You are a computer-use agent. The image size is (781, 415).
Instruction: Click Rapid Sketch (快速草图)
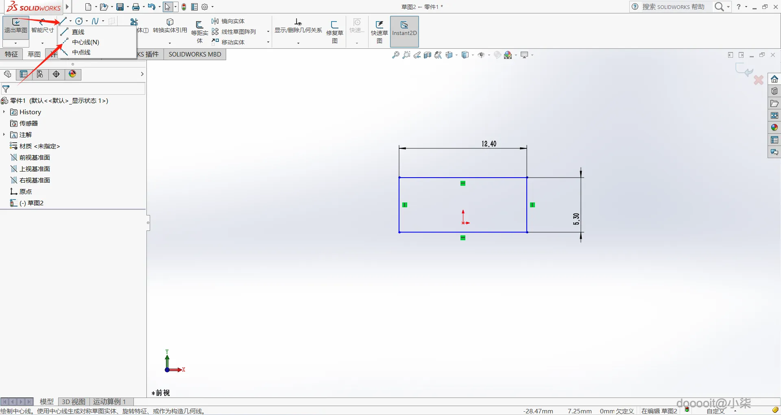click(x=380, y=32)
